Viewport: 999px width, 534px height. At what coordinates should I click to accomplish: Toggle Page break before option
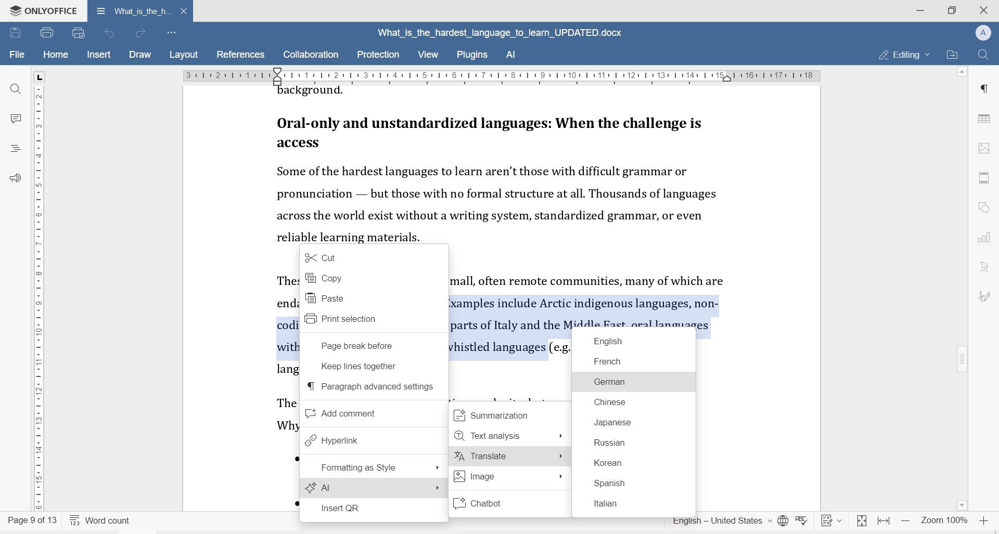pyautogui.click(x=374, y=346)
